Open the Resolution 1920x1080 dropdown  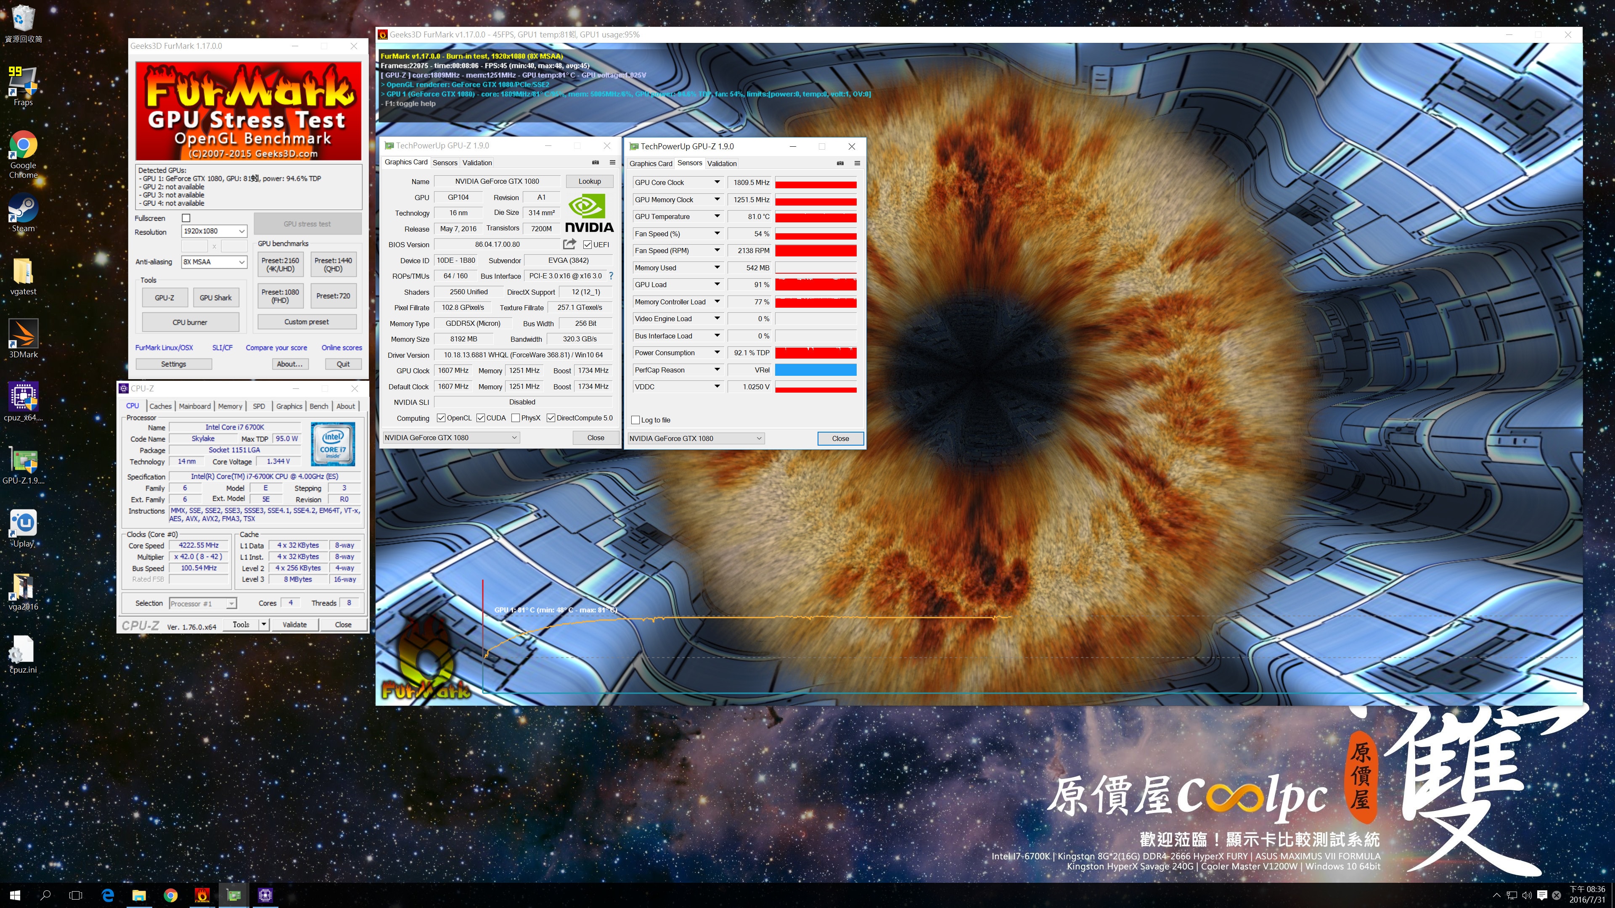[x=214, y=231]
